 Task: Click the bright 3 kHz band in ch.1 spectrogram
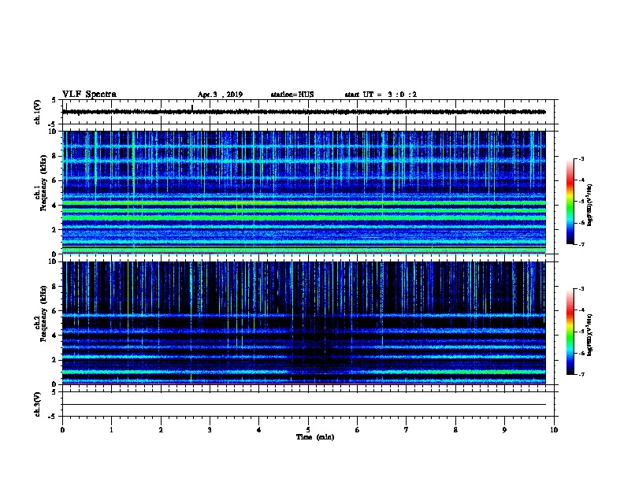point(303,217)
